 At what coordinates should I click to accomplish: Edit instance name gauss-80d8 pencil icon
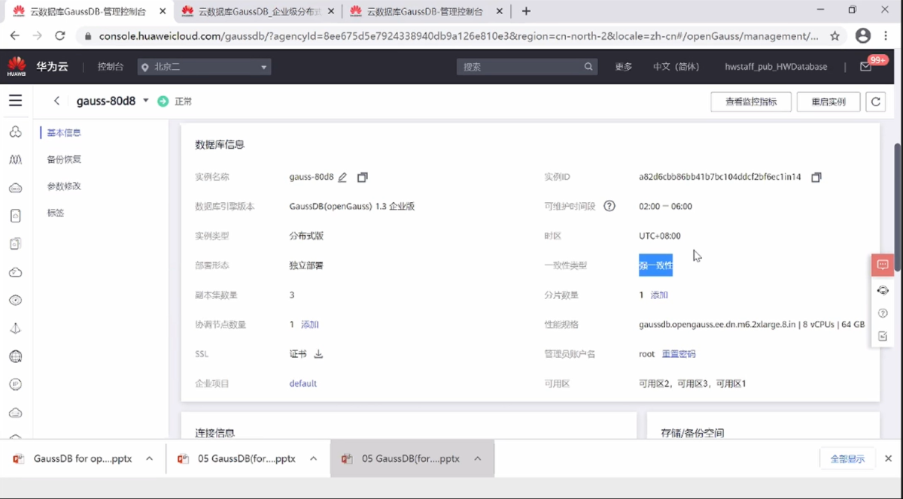click(x=342, y=177)
